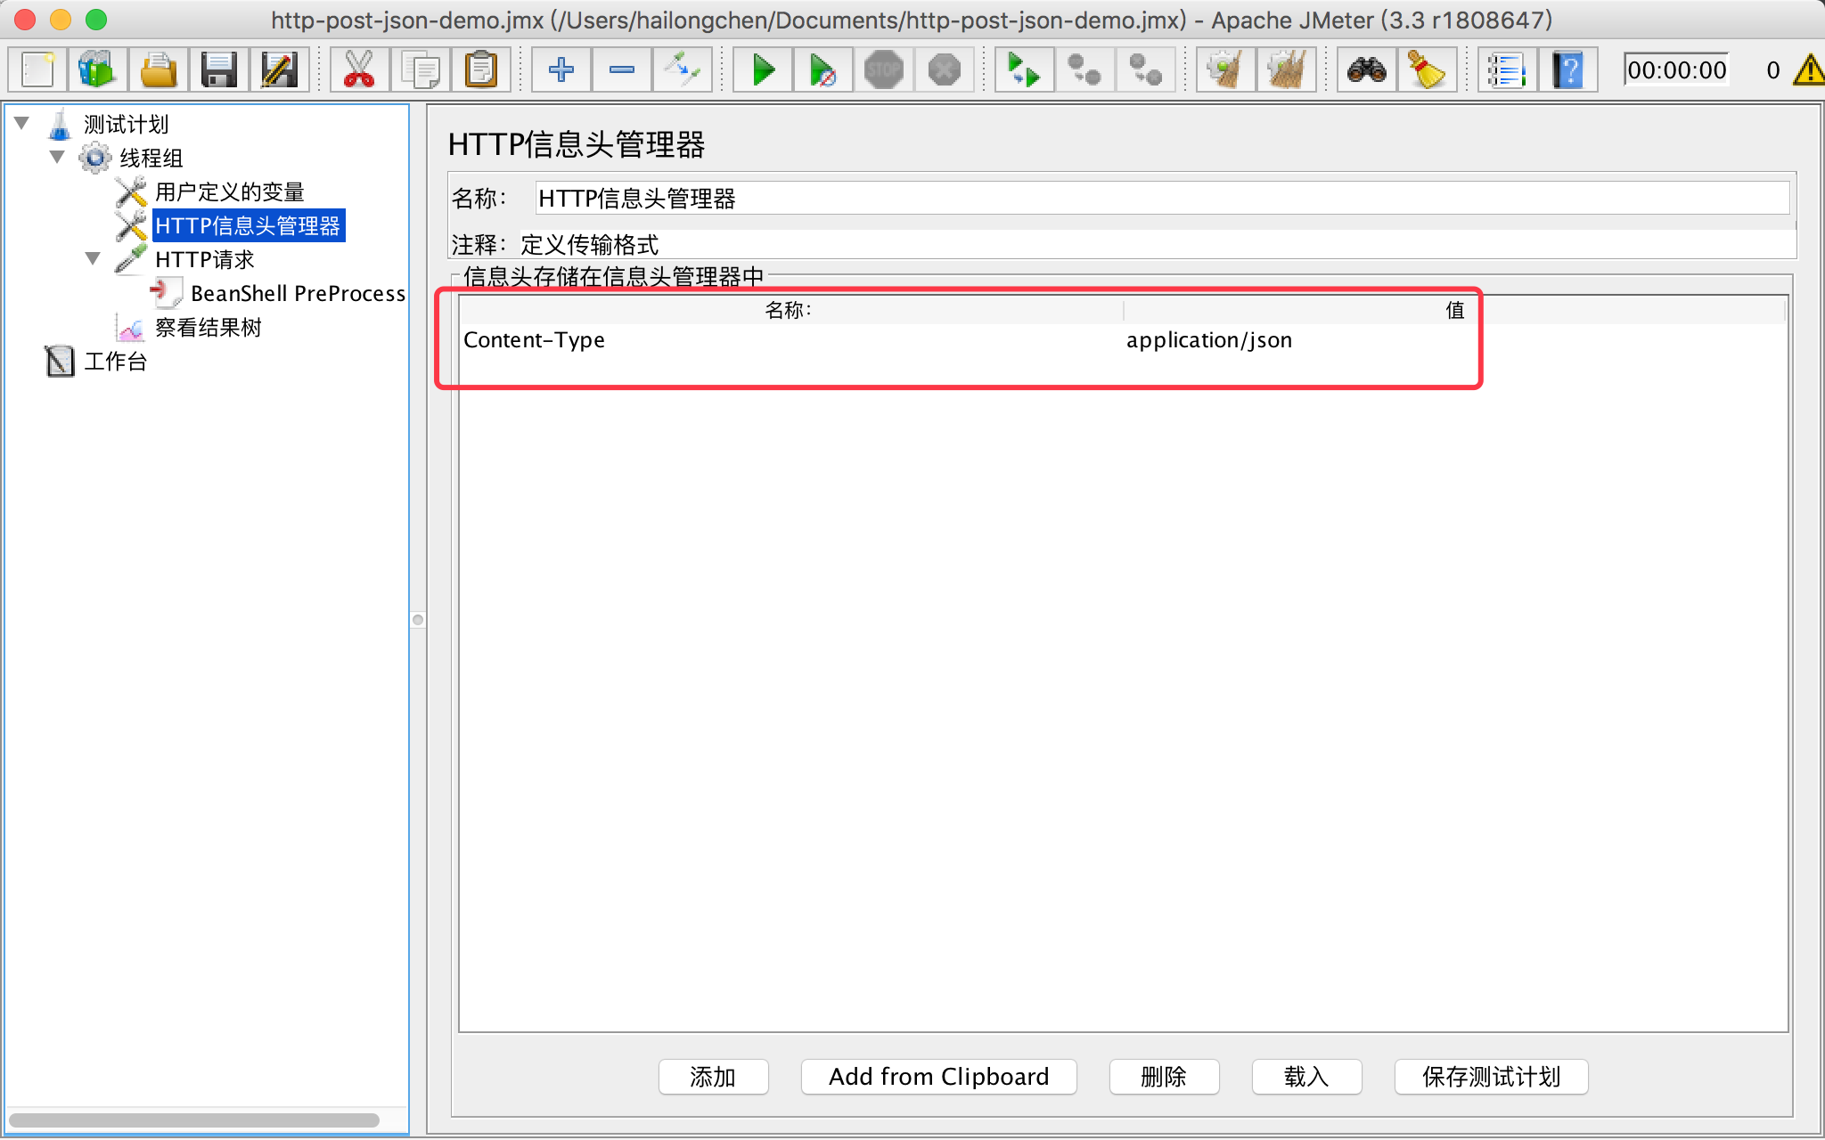Image resolution: width=1825 pixels, height=1140 pixels.
Task: Click the Stop test execution icon
Action: tap(881, 71)
